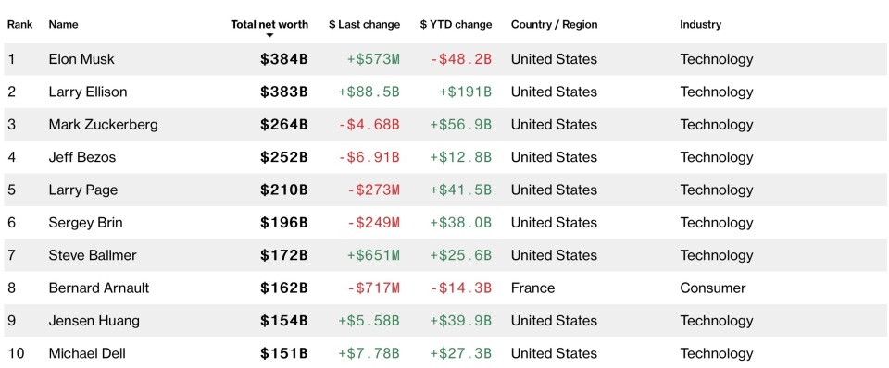Open Elon Musk's profile
The image size is (889, 368).
coord(81,59)
